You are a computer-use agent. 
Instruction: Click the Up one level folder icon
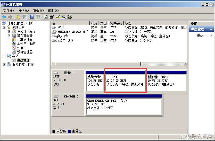pyautogui.click(x=18, y=17)
